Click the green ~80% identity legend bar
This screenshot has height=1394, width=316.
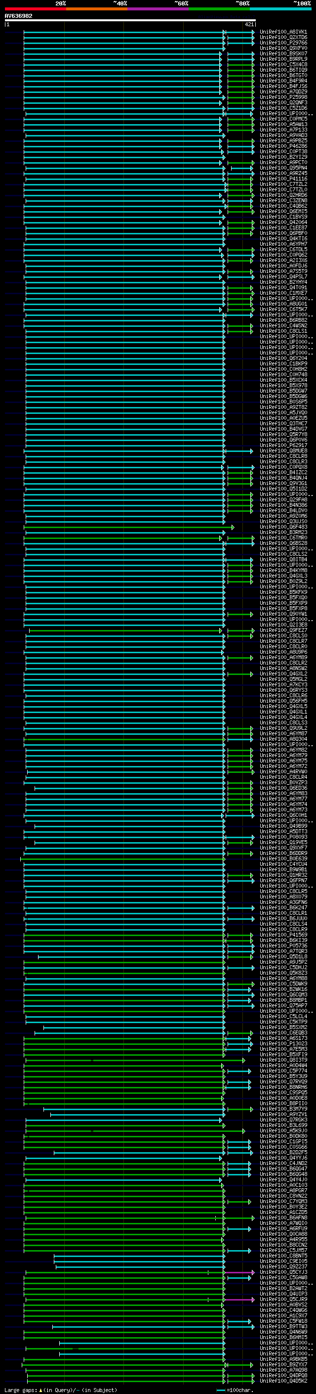click(219, 9)
